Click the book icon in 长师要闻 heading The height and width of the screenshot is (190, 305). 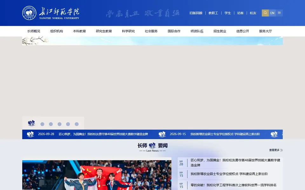(x=152, y=145)
